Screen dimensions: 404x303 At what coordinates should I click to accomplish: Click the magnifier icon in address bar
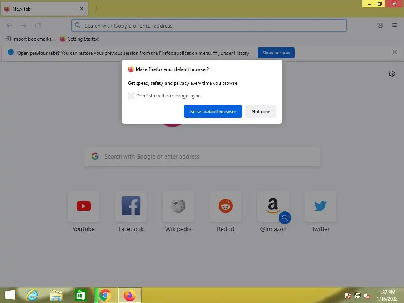(78, 25)
